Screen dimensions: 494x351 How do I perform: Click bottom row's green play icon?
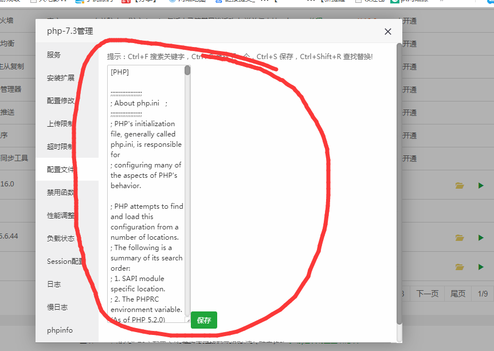click(x=481, y=267)
